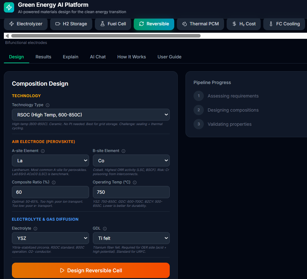This screenshot has width=307, height=279.
Task: Click the Operating Temp input field
Action: [131, 192]
